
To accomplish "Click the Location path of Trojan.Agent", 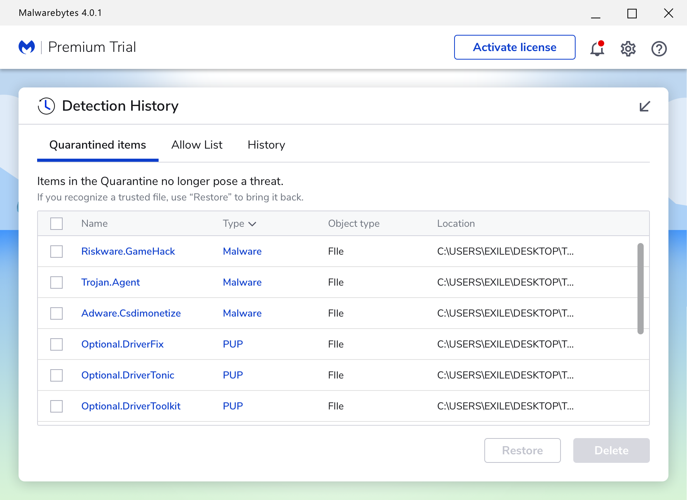I will [x=506, y=283].
